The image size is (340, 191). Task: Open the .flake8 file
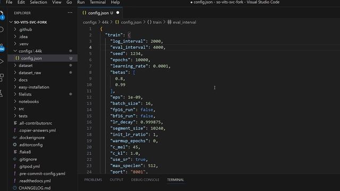click(25, 152)
